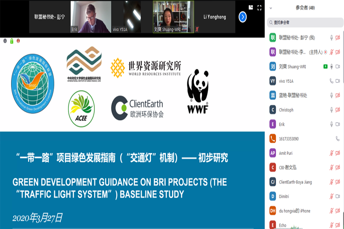Select participant name Dimitri

coord(284,197)
